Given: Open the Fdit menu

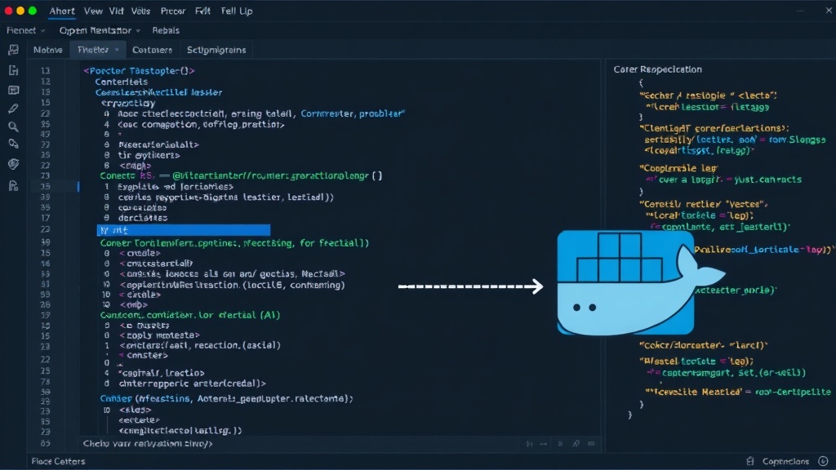Looking at the screenshot, I should (x=202, y=11).
